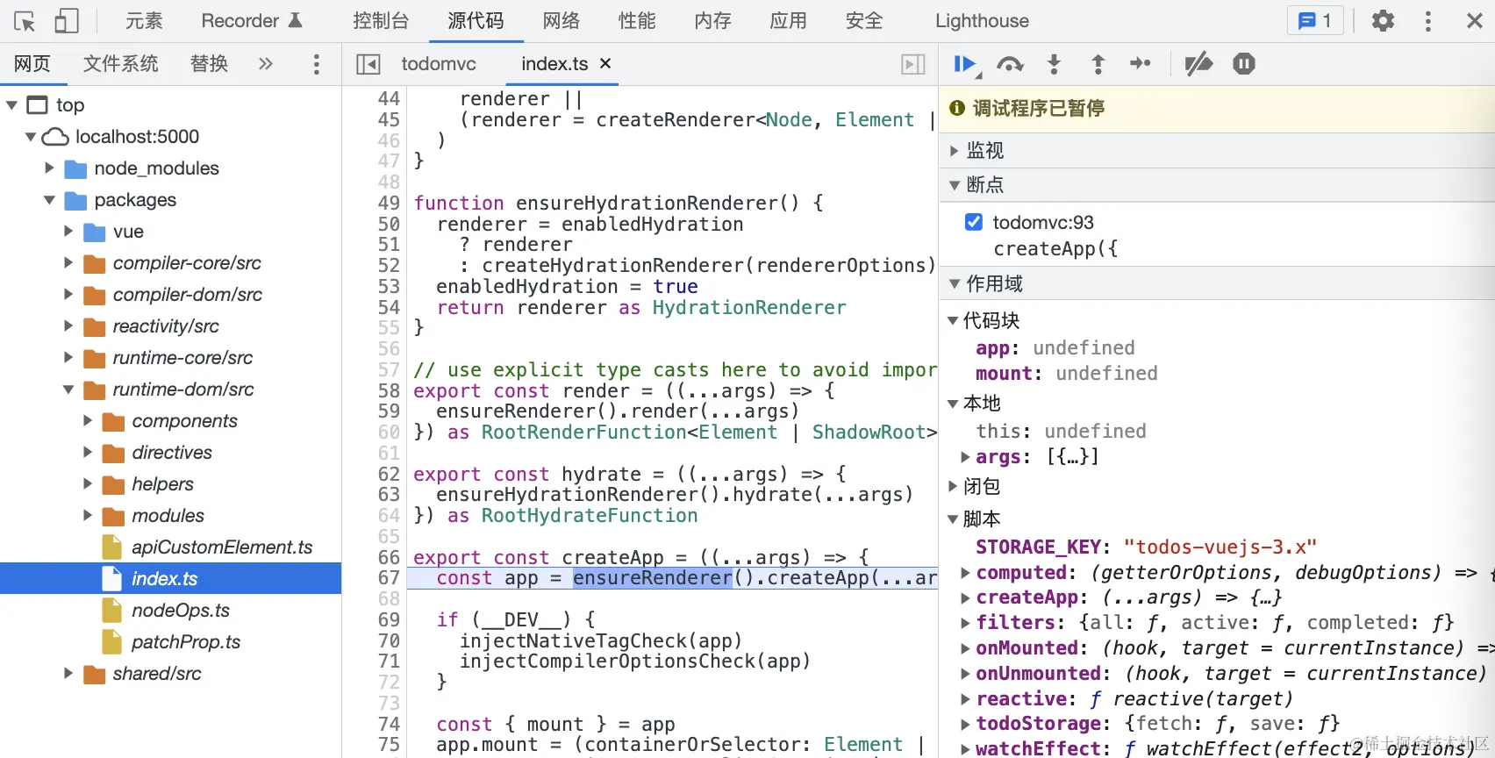1495x758 pixels.
Task: Expand the node_modules folder
Action: [x=50, y=168]
